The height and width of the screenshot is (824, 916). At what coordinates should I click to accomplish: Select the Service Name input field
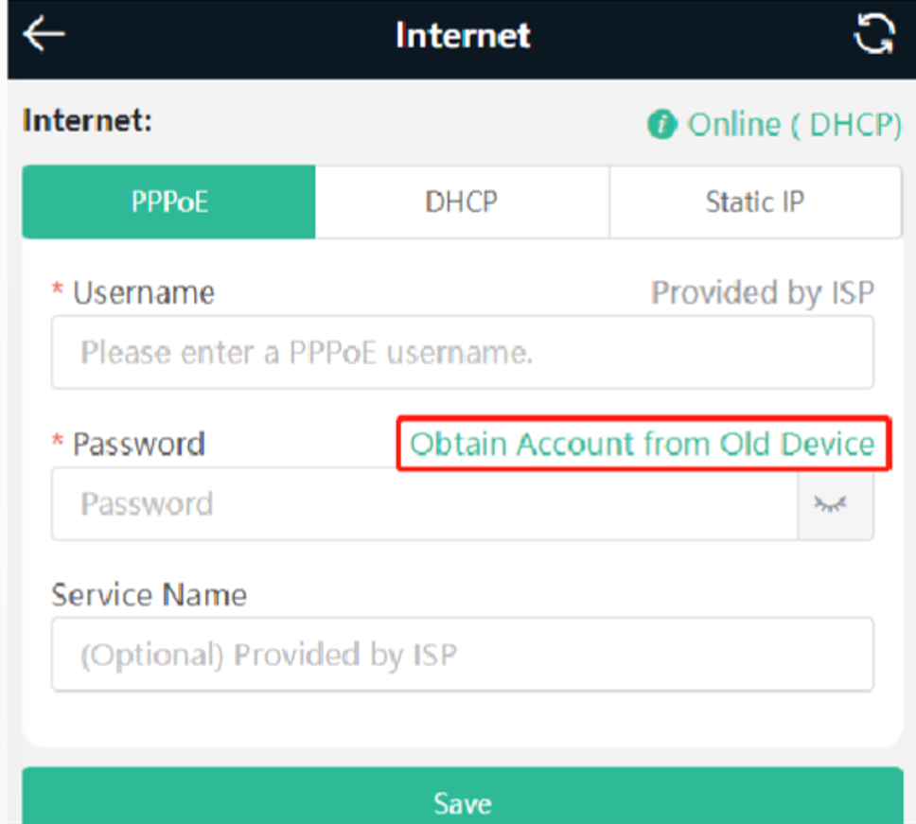463,655
